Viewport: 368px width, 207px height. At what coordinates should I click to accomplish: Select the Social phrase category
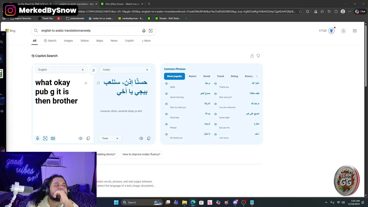(x=207, y=76)
